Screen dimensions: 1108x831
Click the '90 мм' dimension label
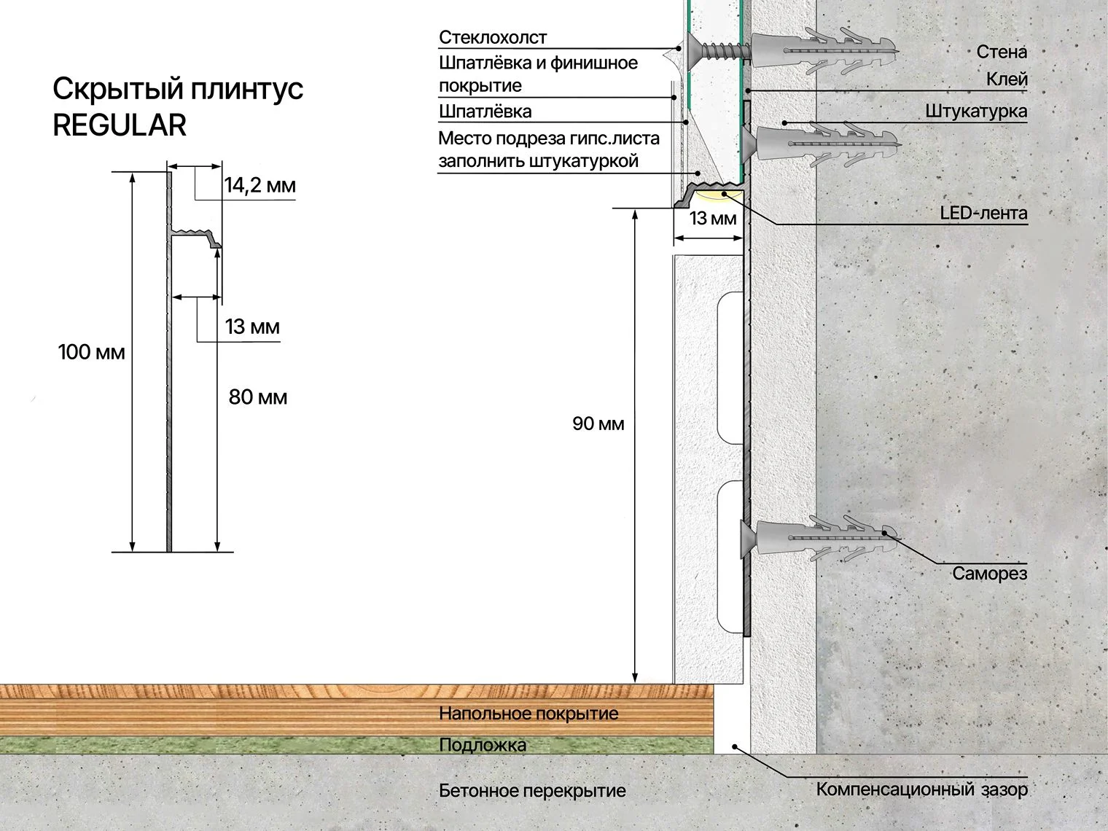pos(598,424)
